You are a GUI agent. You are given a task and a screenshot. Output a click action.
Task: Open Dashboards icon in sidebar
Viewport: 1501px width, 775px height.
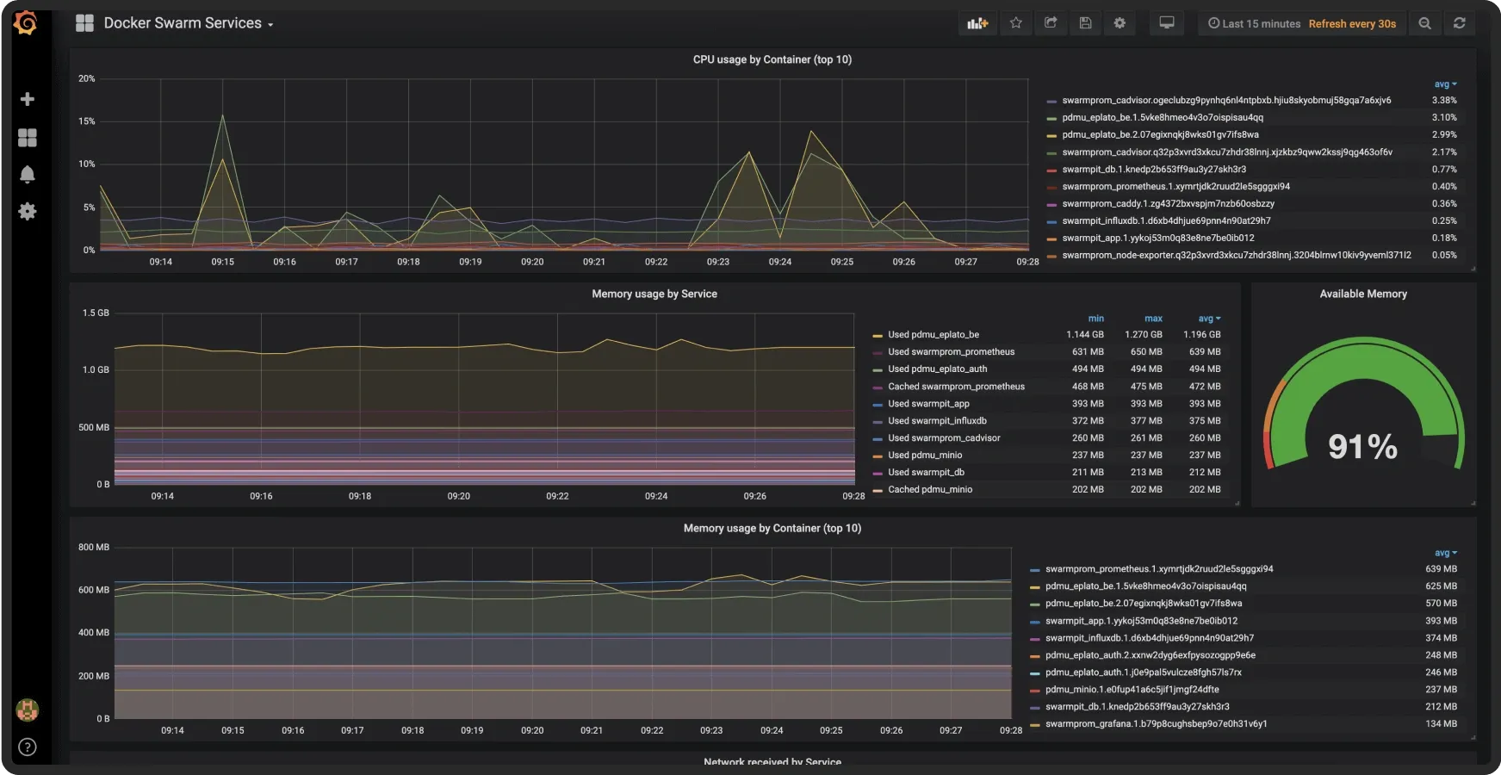point(28,138)
